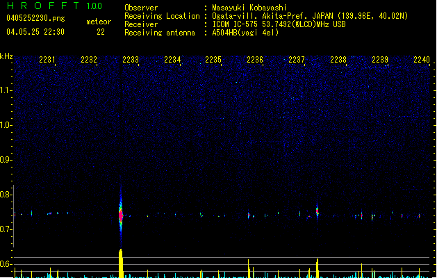Viewport: 437px width, 278px height.
Task: Select the file name 0405252230.png
Action: [35, 18]
